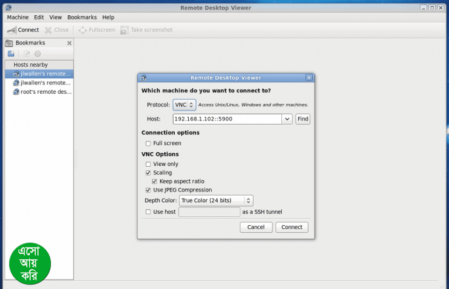Select the highlighted jlwallen's remote desktop entry

click(x=42, y=74)
